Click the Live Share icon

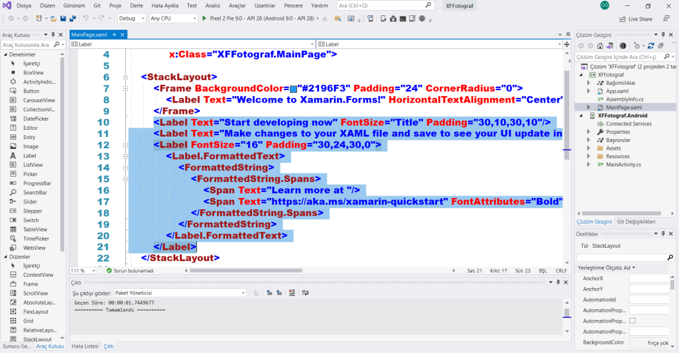[x=621, y=19]
